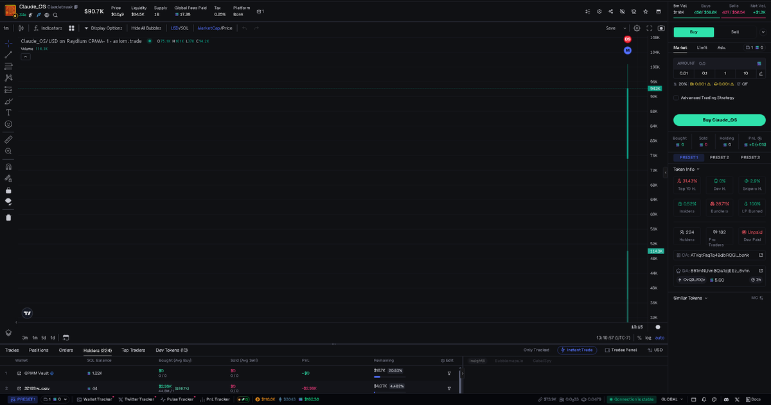
Task: Activate the chart zoom-in tool
Action: [x=8, y=151]
